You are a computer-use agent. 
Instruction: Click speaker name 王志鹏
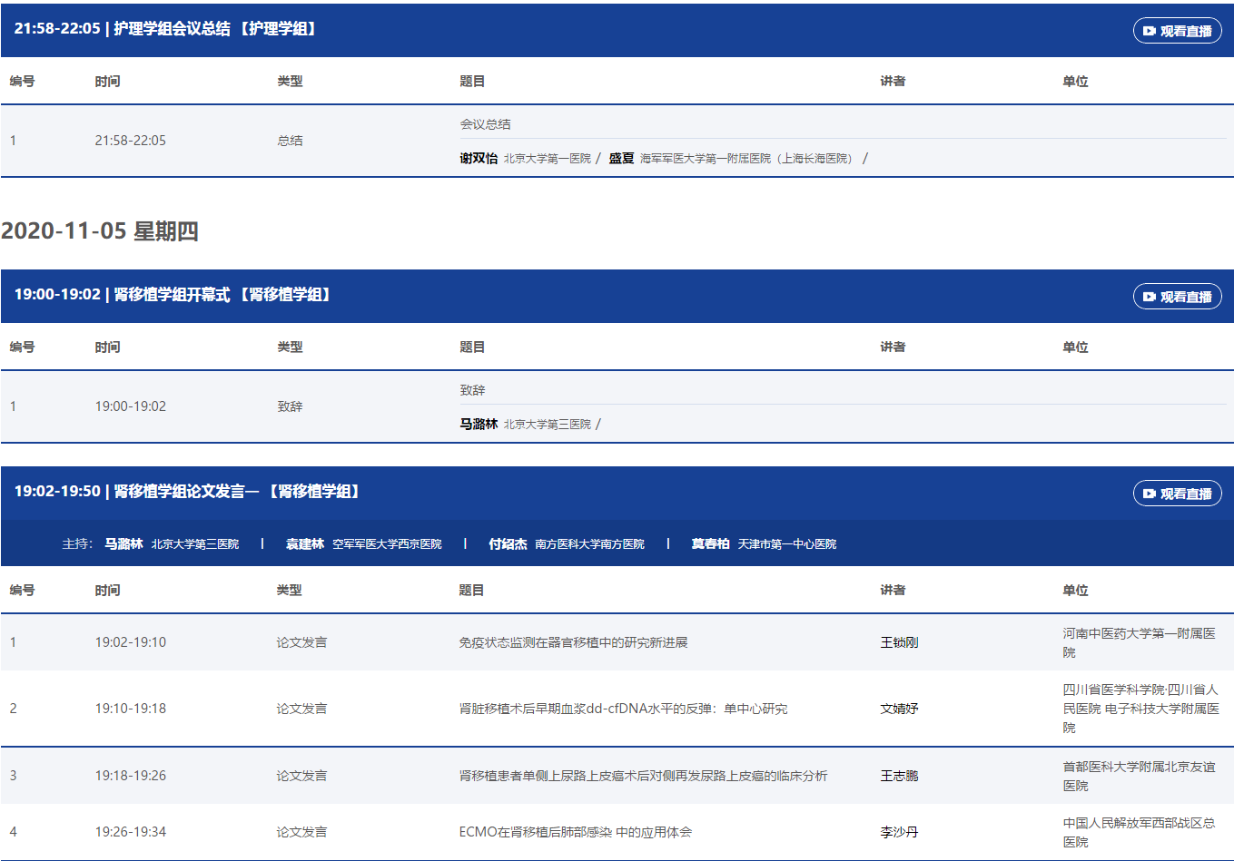(899, 776)
